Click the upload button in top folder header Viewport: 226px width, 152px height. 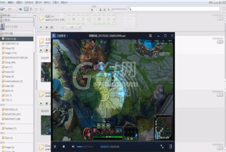point(72,27)
